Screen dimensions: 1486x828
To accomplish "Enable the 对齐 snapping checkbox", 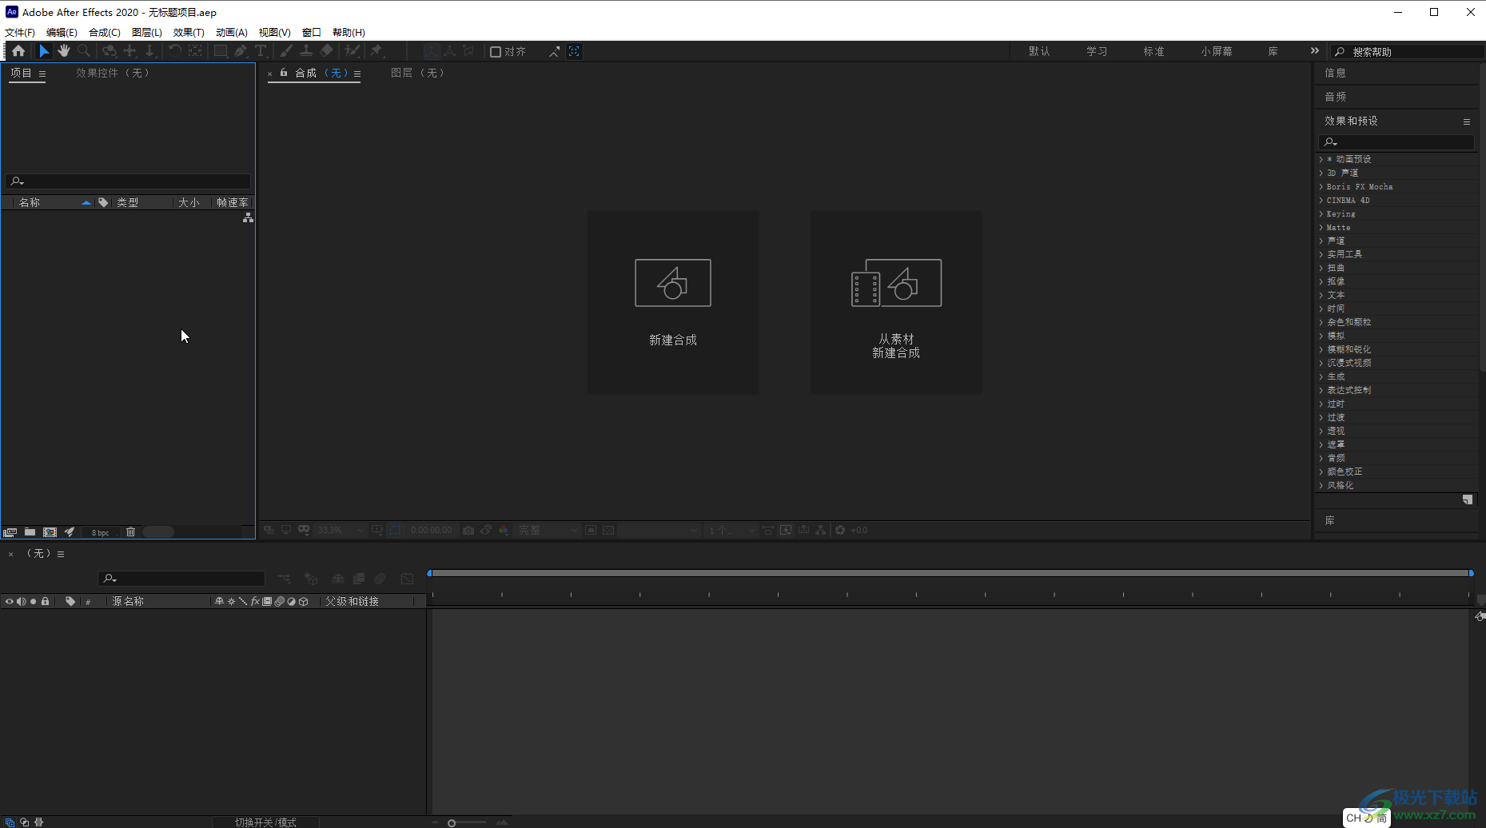I will (x=496, y=52).
